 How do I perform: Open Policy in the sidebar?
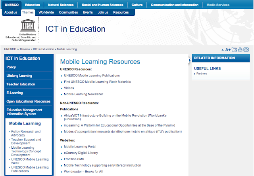click(11, 67)
